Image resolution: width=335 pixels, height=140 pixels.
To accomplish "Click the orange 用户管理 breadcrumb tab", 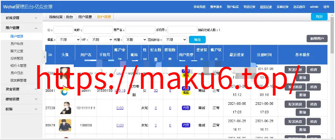I will (104, 17).
